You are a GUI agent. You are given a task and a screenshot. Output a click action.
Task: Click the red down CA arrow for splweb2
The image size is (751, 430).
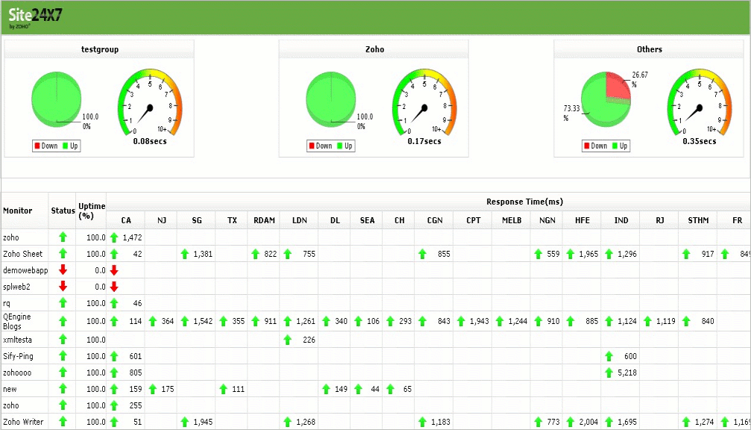[114, 287]
